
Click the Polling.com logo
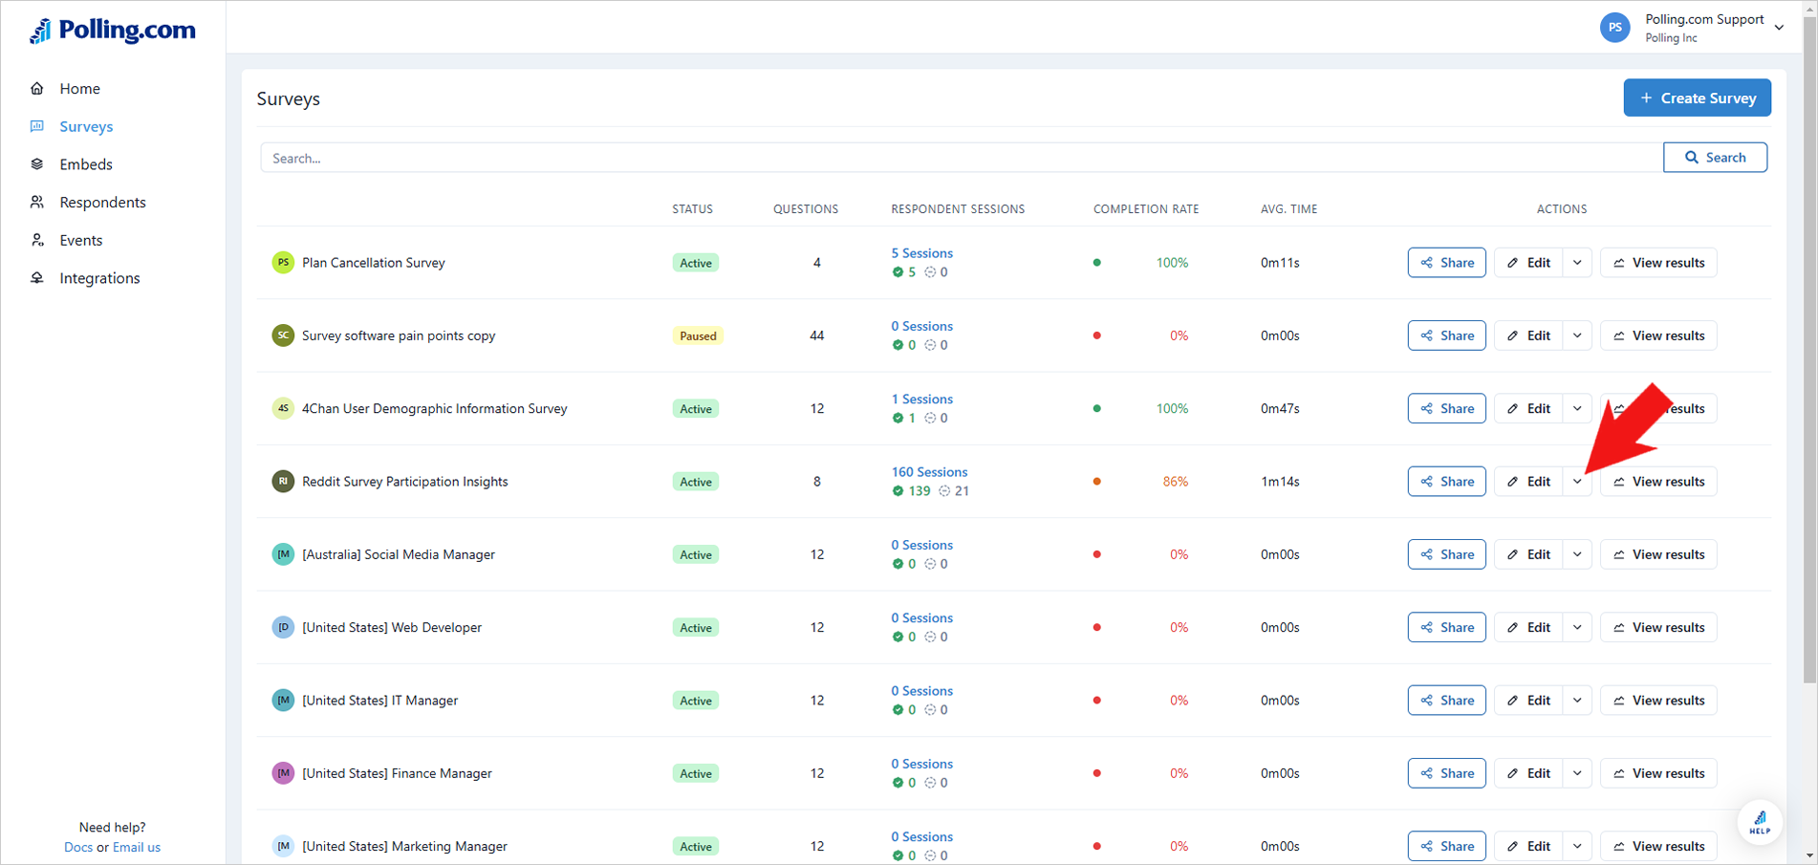(112, 31)
